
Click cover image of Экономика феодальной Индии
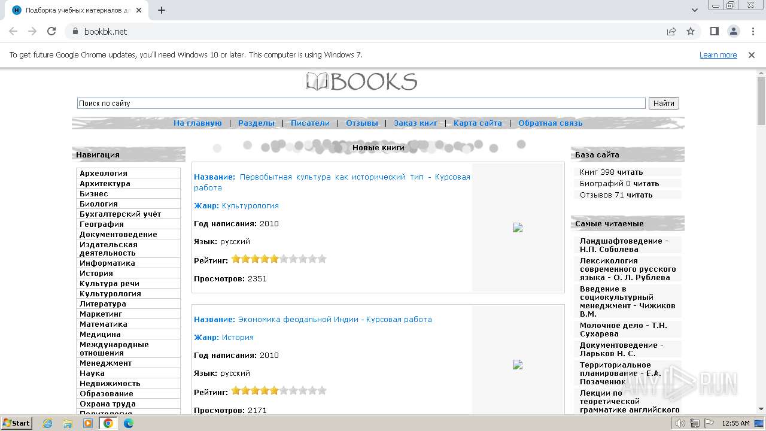point(518,365)
